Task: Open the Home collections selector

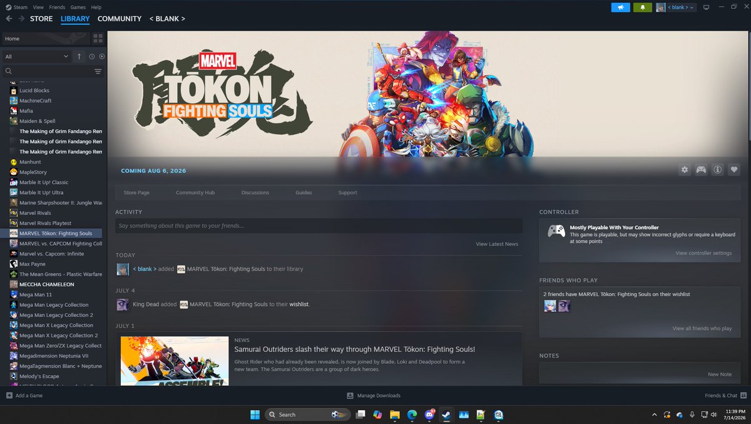Action: [x=45, y=39]
